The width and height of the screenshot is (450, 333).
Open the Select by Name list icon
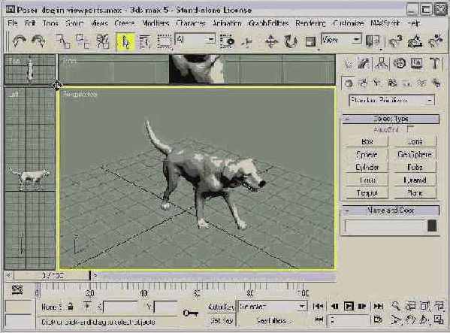[x=145, y=42]
